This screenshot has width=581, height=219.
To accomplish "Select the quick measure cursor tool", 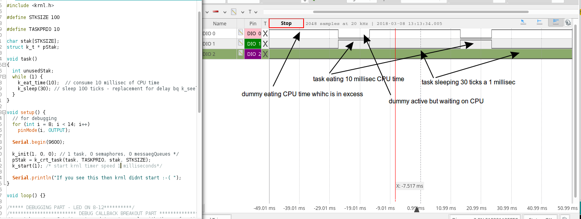I will [x=523, y=23].
